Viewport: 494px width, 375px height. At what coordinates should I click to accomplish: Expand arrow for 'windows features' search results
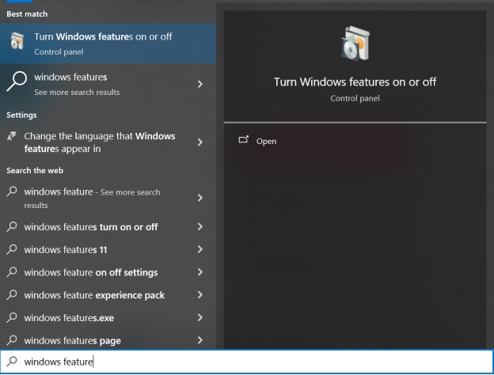[x=200, y=84]
